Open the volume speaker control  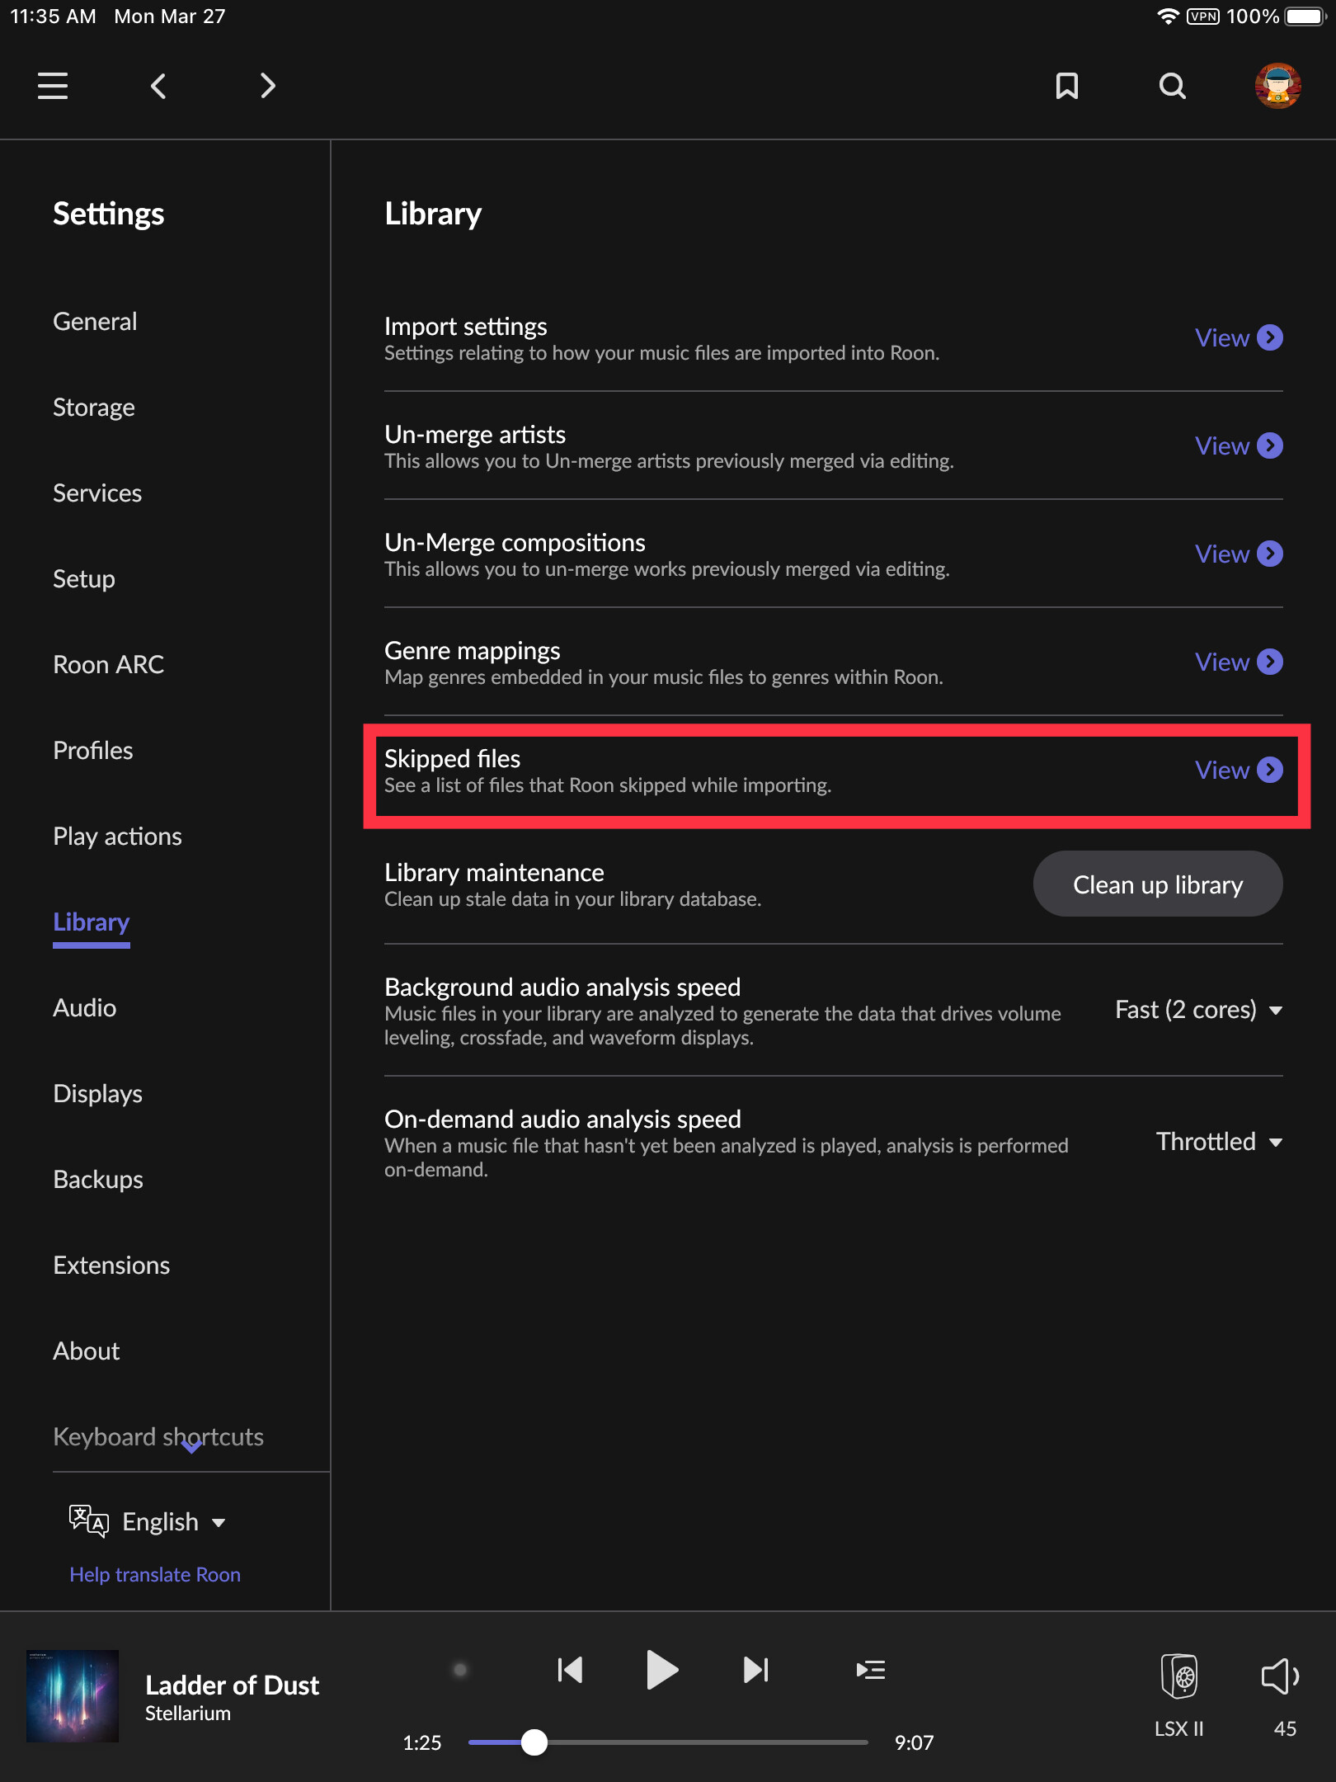tap(1279, 1677)
